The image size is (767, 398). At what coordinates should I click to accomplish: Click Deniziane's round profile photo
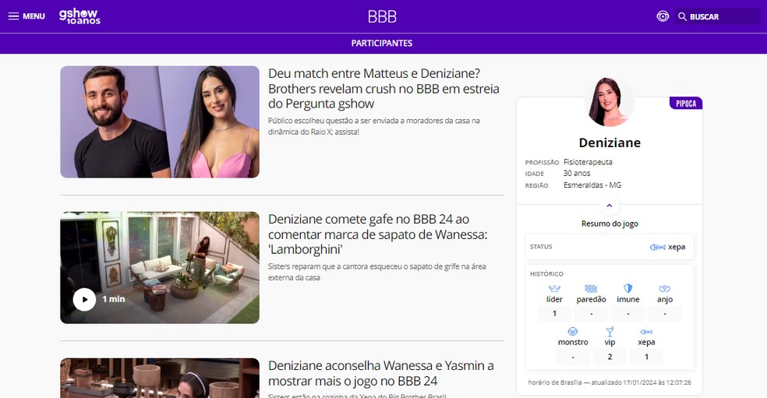click(610, 102)
